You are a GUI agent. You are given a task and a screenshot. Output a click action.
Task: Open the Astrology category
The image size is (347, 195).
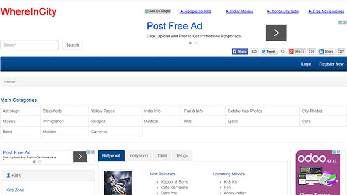pos(11,111)
